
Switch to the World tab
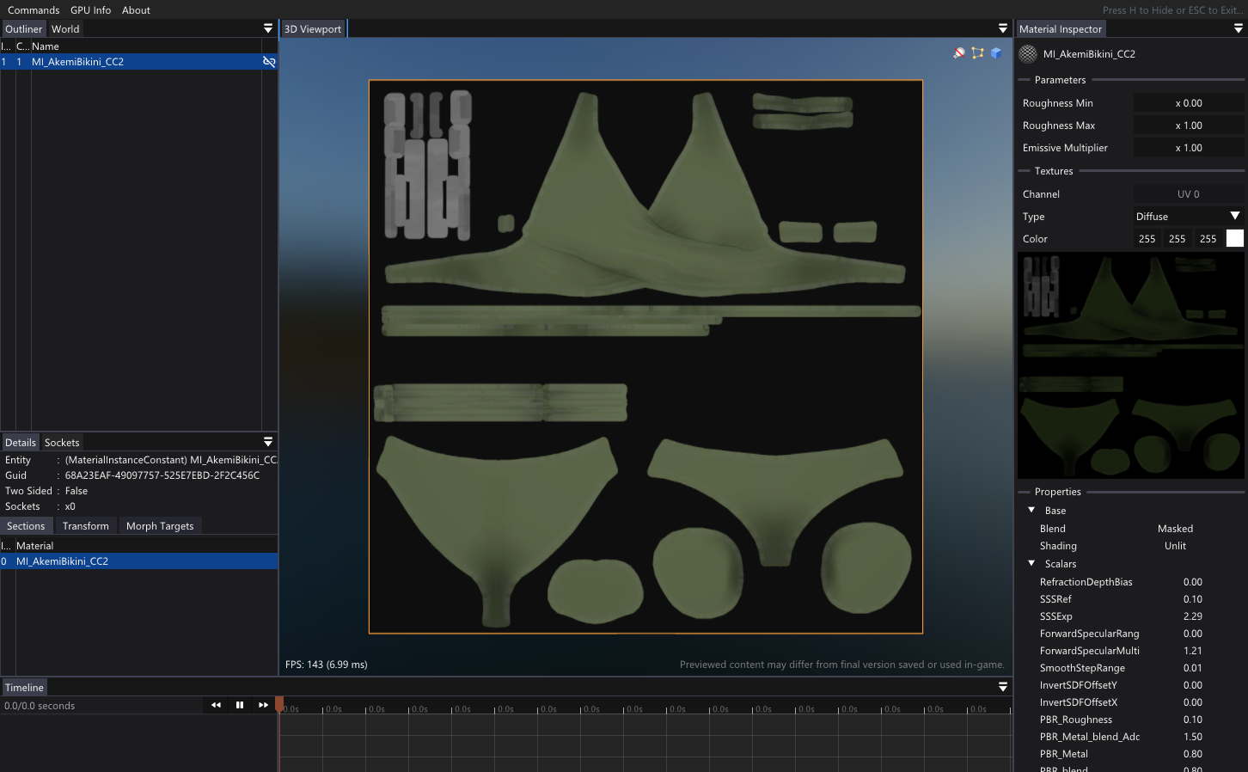65,29
